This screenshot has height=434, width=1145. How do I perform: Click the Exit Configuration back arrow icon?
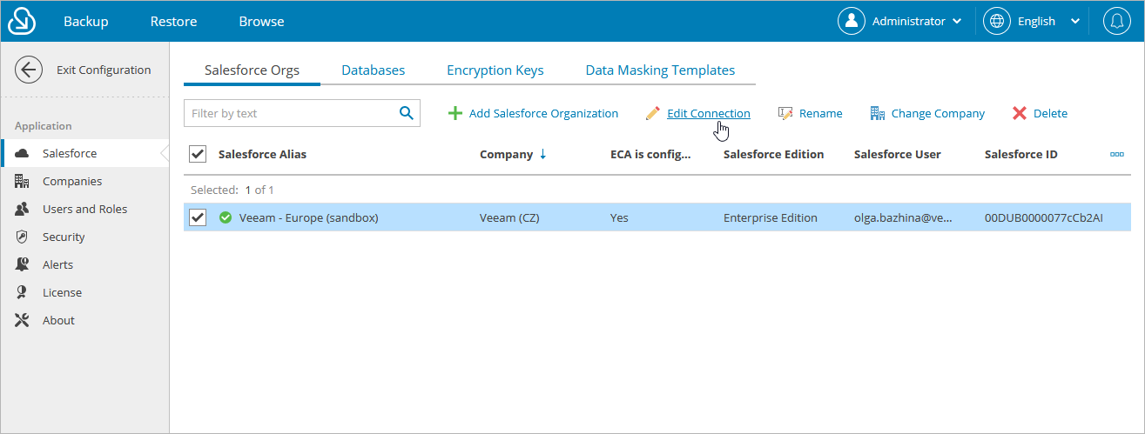click(29, 70)
